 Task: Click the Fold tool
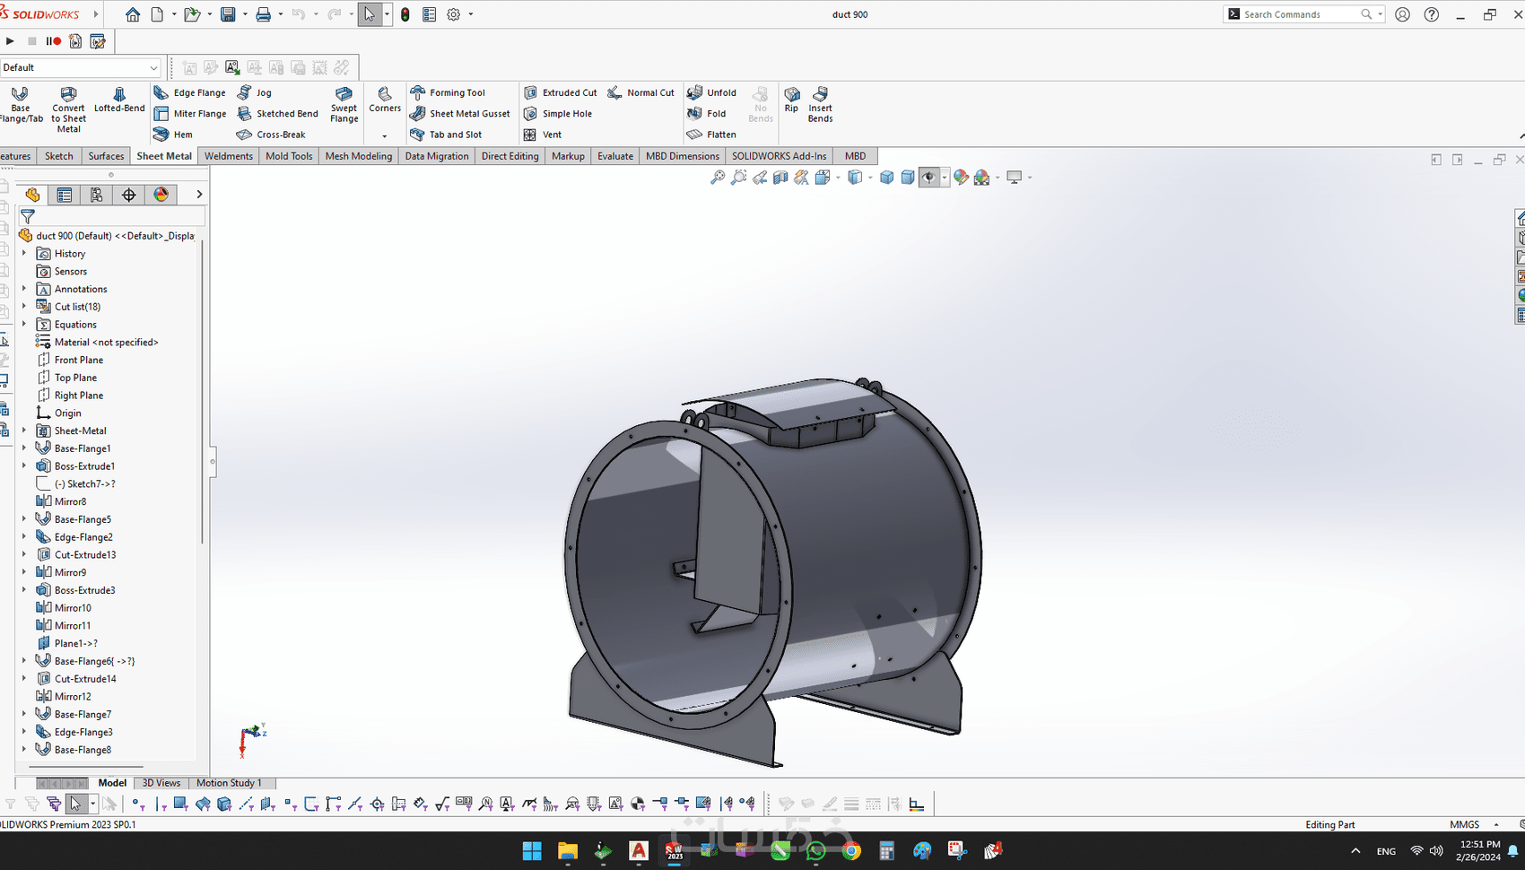[706, 114]
